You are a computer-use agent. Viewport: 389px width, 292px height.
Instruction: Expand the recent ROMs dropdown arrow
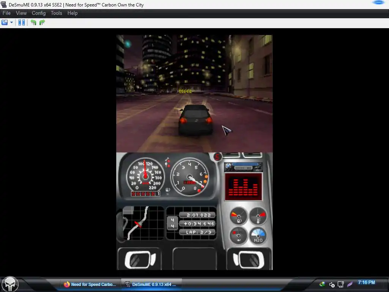coord(11,22)
